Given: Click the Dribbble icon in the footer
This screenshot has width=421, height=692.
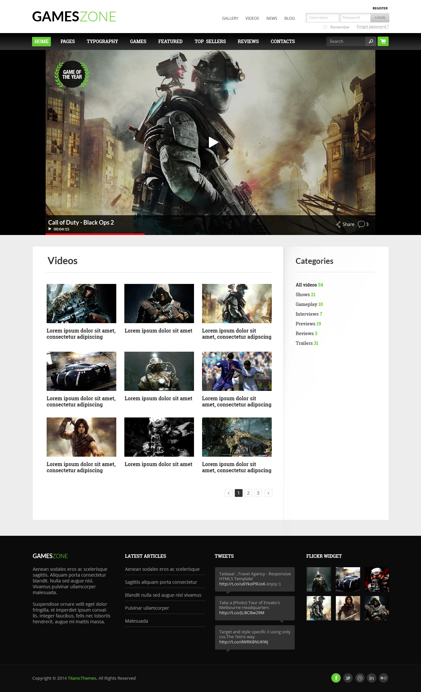Looking at the screenshot, I should point(360,678).
